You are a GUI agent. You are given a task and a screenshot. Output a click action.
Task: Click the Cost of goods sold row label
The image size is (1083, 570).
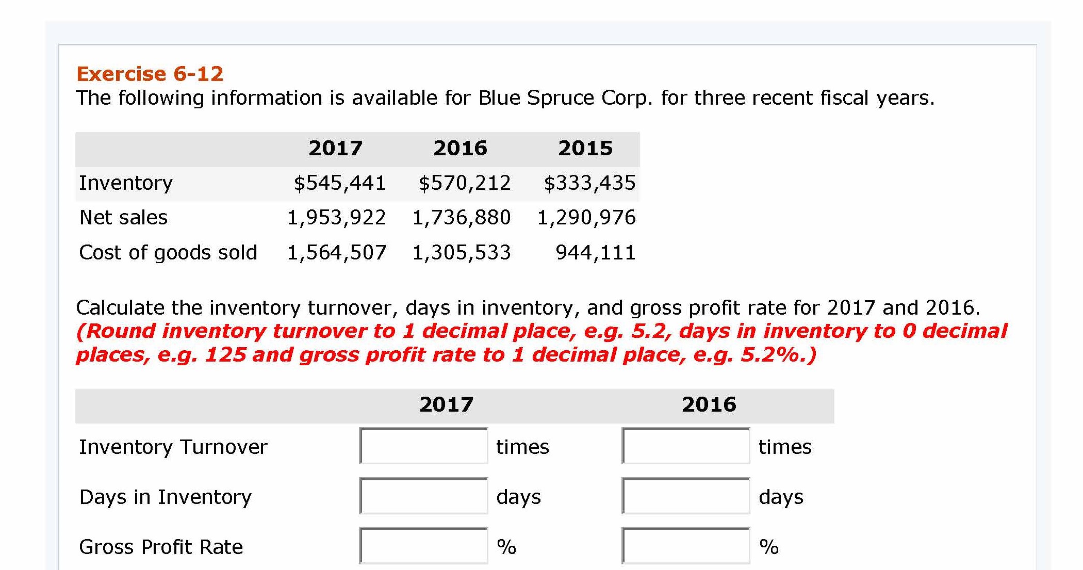click(168, 253)
